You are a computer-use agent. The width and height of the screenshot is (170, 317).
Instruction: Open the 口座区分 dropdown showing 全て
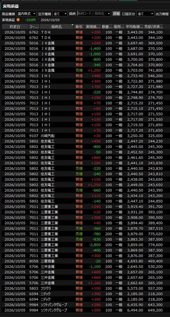tap(145, 14)
